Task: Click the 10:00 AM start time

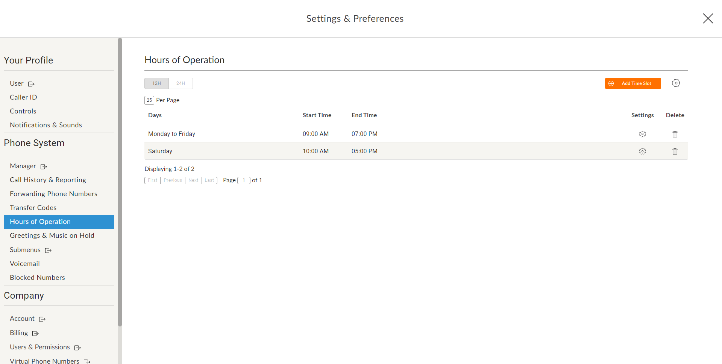Action: coord(315,151)
